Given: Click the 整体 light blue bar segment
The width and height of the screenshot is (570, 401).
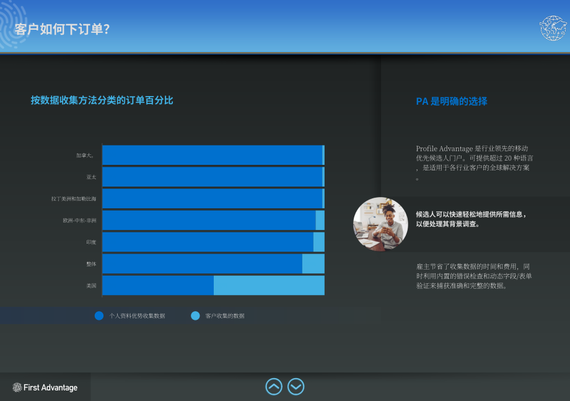Looking at the screenshot, I should (x=313, y=263).
